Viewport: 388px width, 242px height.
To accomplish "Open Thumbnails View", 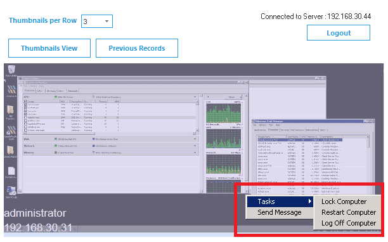I will pyautogui.click(x=49, y=48).
